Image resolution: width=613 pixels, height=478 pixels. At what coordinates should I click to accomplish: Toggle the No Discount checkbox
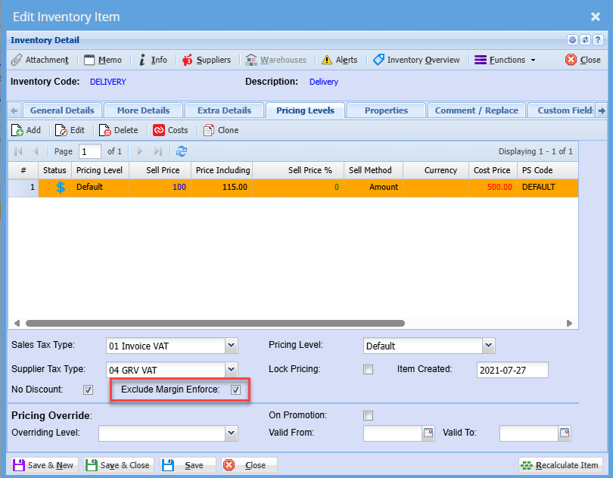(x=88, y=390)
